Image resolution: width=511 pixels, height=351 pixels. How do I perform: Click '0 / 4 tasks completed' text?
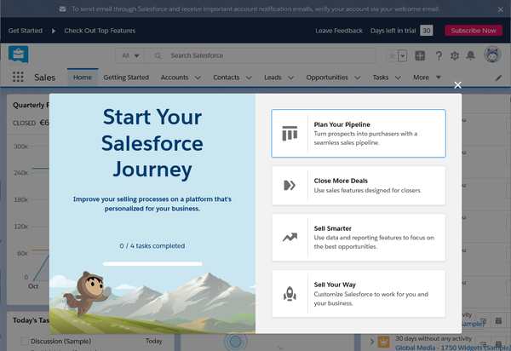point(152,245)
